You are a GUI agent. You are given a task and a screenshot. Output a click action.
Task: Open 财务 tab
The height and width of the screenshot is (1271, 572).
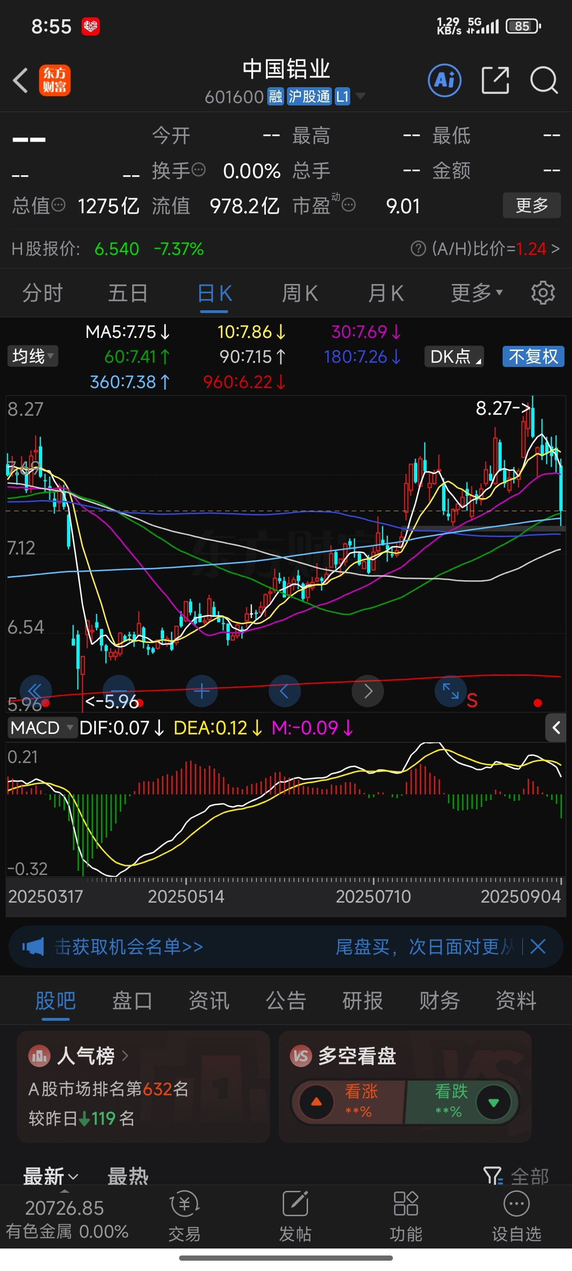point(440,1001)
